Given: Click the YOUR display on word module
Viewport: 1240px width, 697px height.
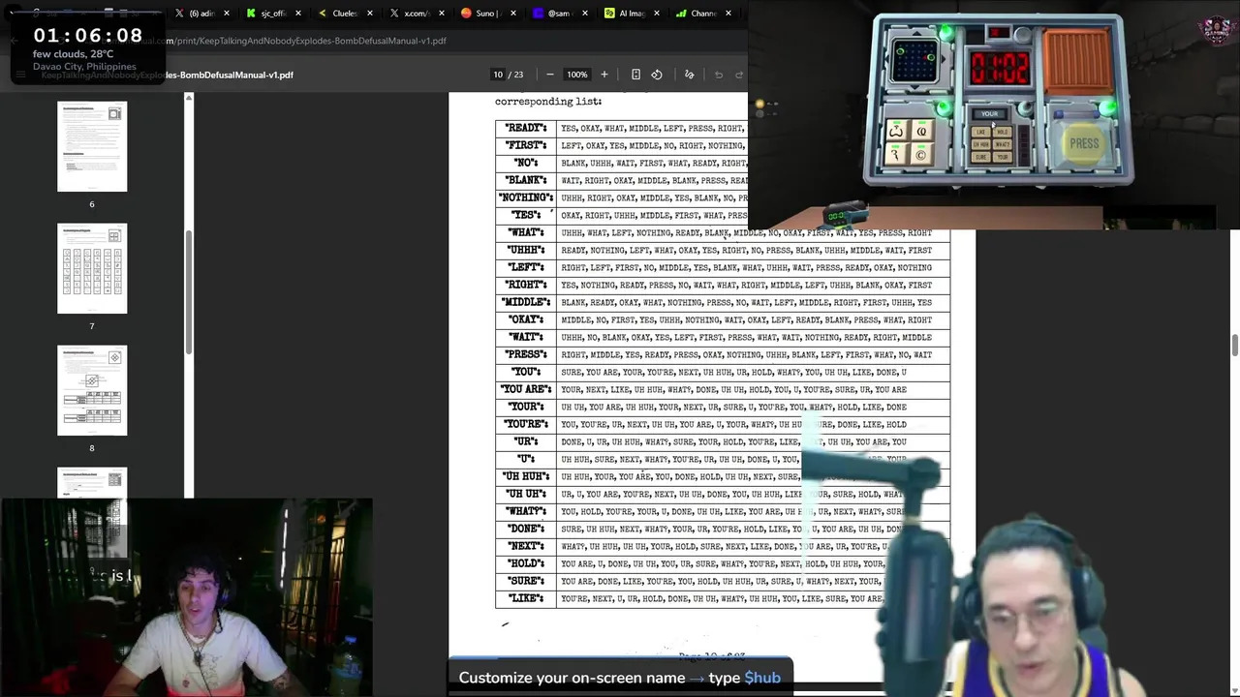Looking at the screenshot, I should click(x=989, y=114).
